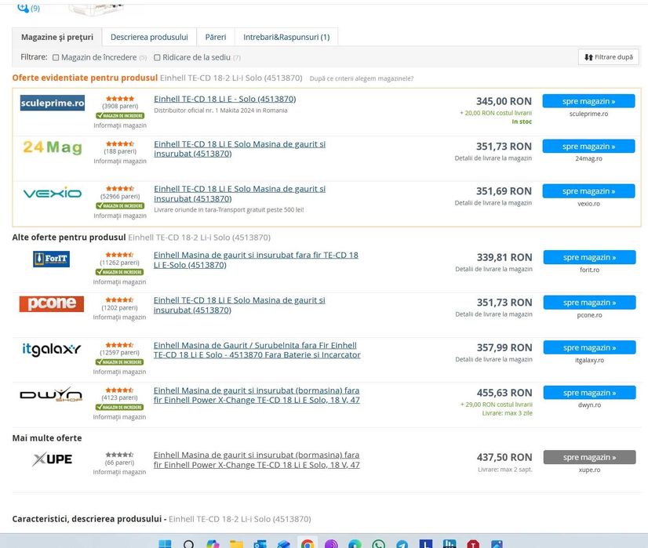Open the Filtrare după sort dropdown

point(608,57)
